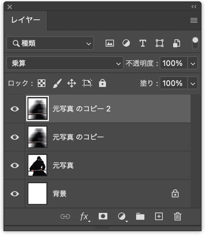
Task: Filter for type layers icon
Action: click(x=143, y=43)
